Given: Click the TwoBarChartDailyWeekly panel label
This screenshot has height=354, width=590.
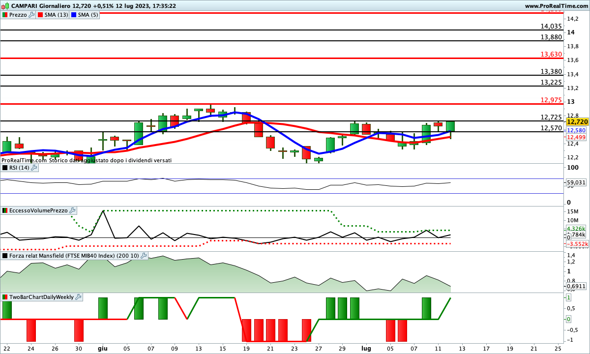Looking at the screenshot, I should pos(42,297).
